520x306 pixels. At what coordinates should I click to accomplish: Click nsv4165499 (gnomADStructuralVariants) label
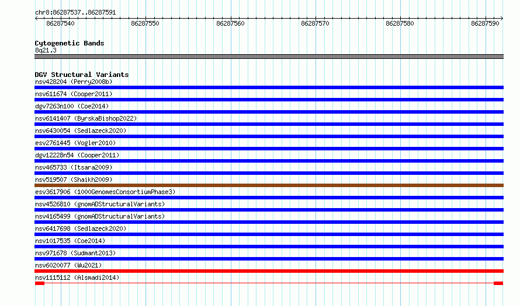[x=100, y=216]
